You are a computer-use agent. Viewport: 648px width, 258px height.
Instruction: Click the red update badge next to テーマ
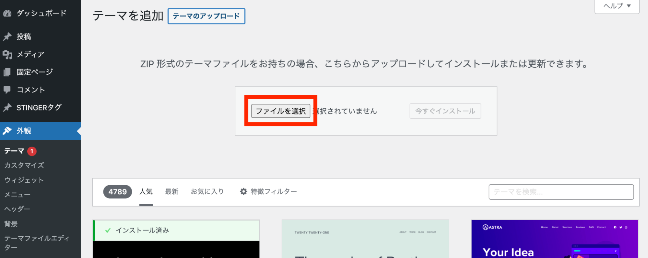(x=32, y=151)
